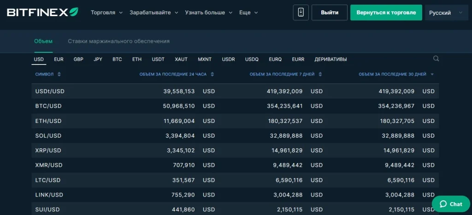Click the СИМВОЛ column header
472x215 pixels.
[44, 74]
